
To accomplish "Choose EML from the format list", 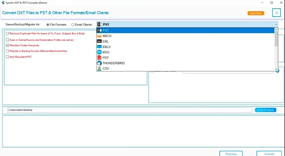I will pos(185,41).
